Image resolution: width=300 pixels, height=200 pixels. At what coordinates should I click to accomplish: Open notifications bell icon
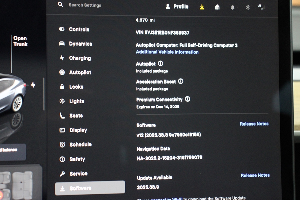[232, 7]
